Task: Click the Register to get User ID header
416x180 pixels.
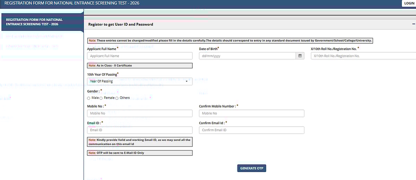Action: 121,24
